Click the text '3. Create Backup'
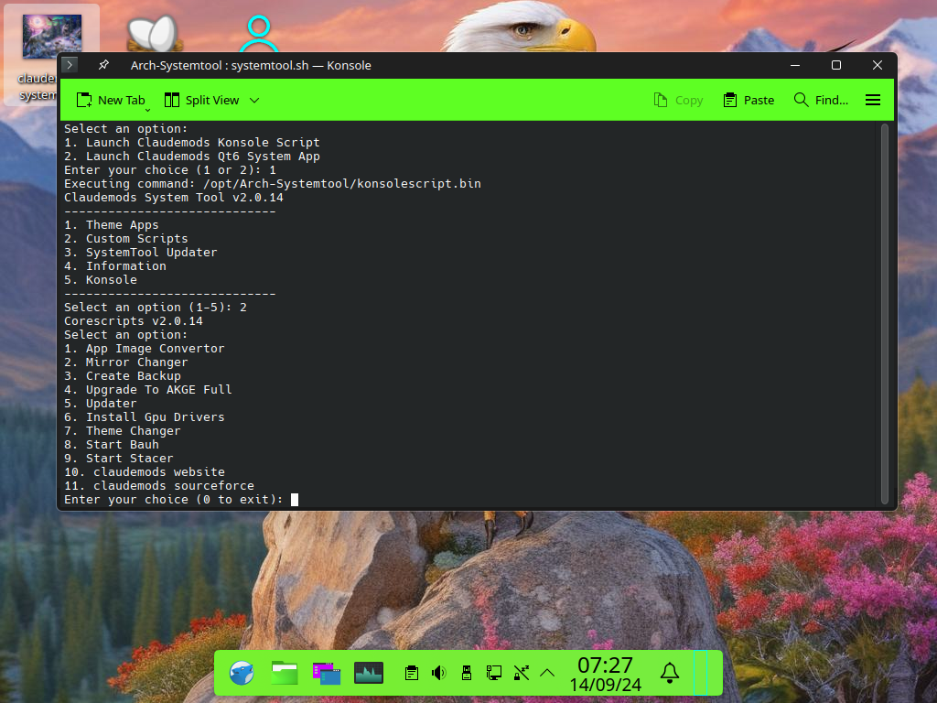Image resolution: width=937 pixels, height=703 pixels. tap(123, 376)
